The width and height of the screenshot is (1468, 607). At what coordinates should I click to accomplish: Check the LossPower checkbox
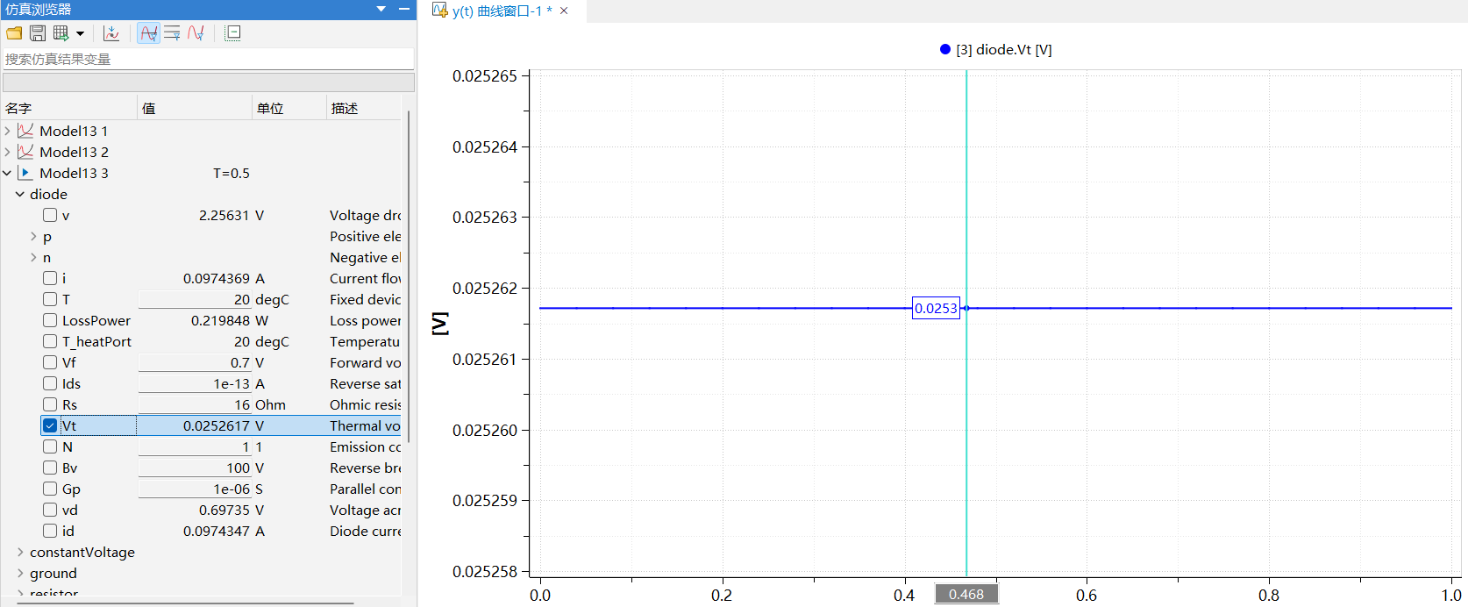coord(50,320)
